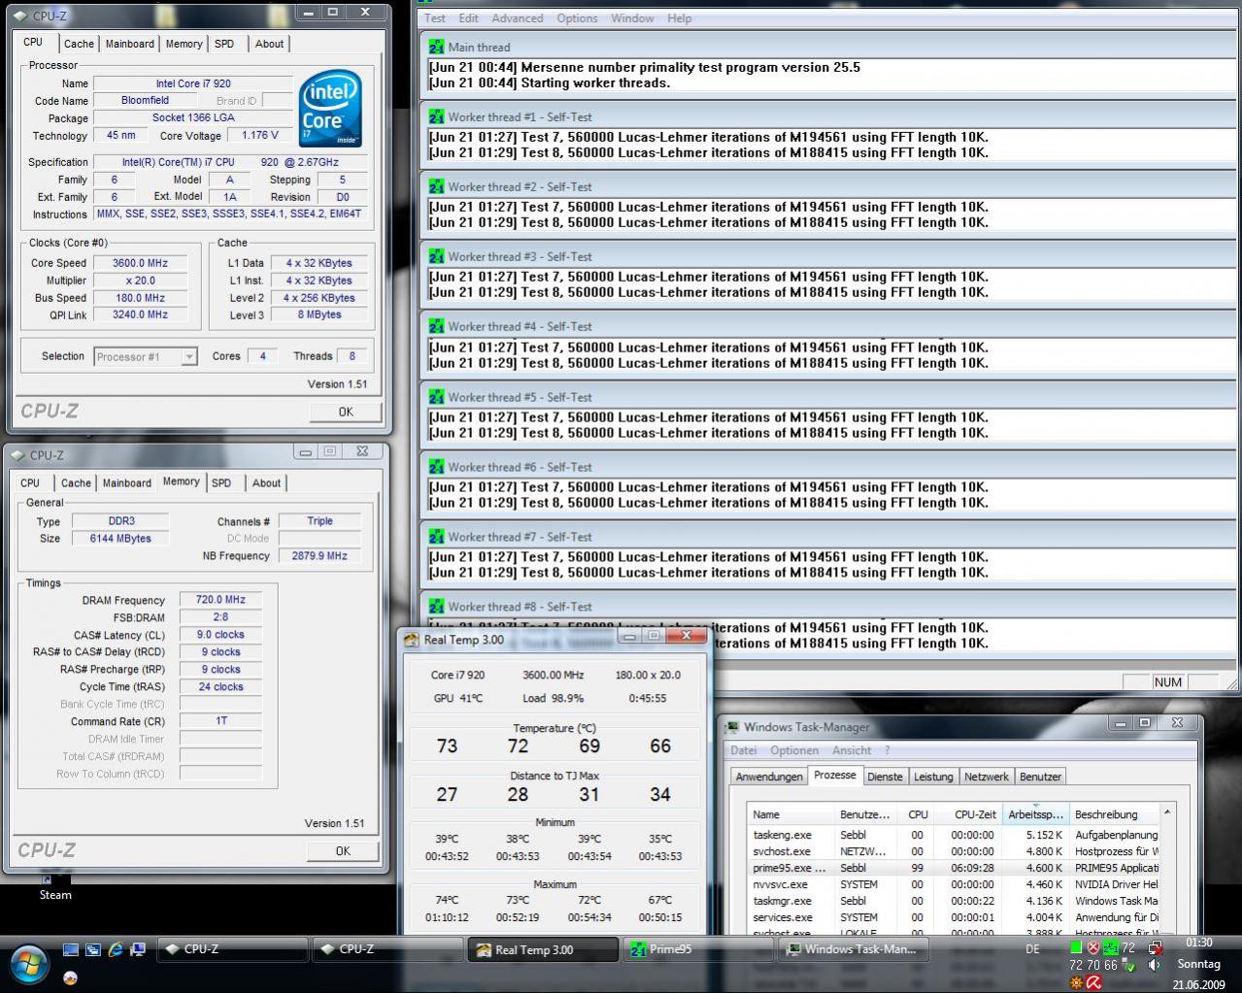This screenshot has height=993, width=1242.
Task: Click the DRAM Frequency 720.0 MHz field
Action: 221,600
